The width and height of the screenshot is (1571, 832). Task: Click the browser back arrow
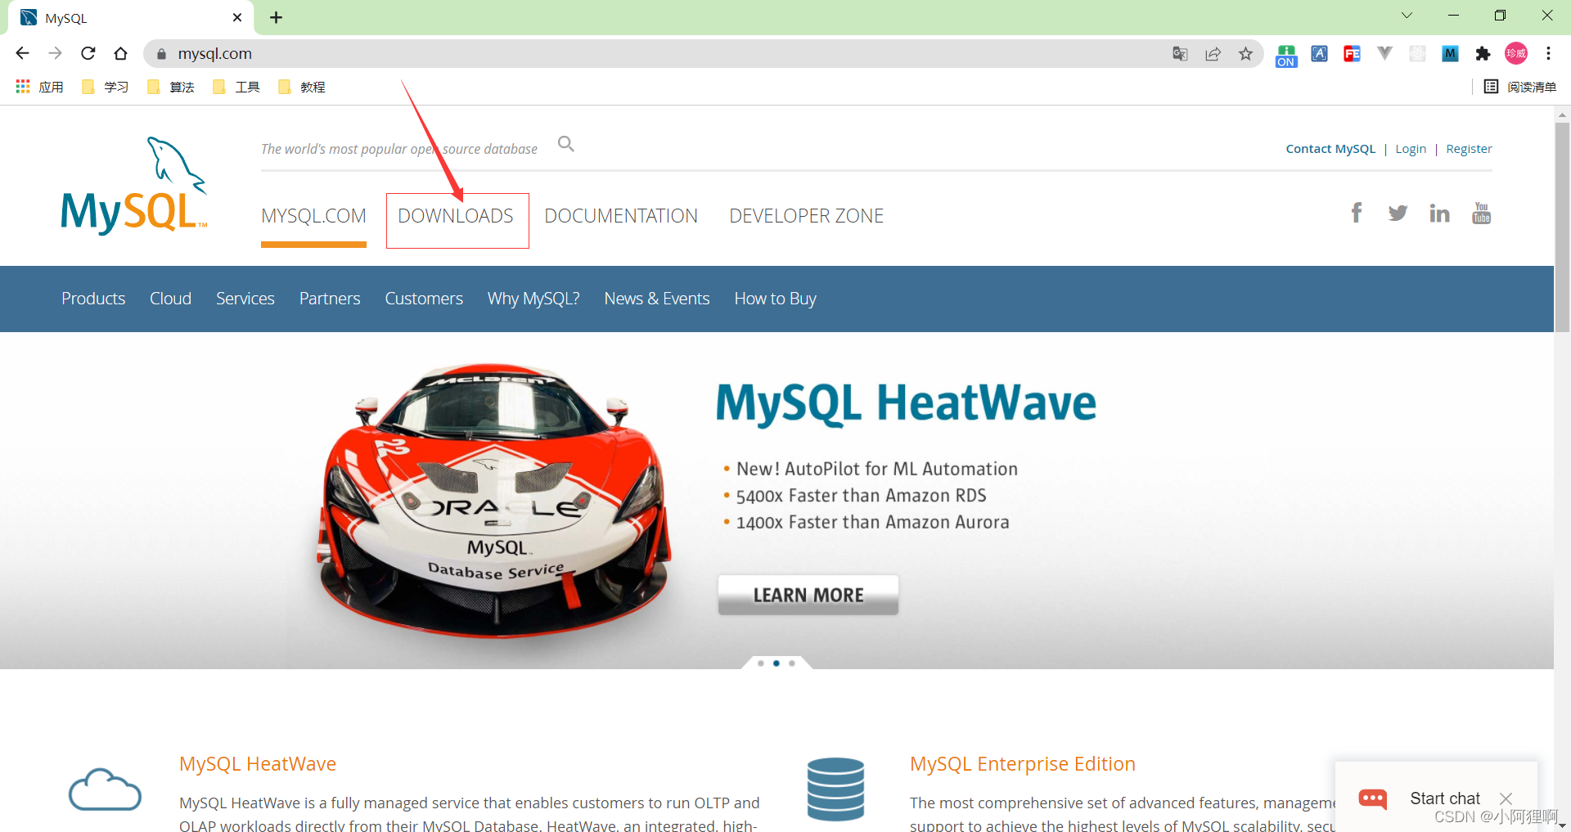[x=22, y=53]
